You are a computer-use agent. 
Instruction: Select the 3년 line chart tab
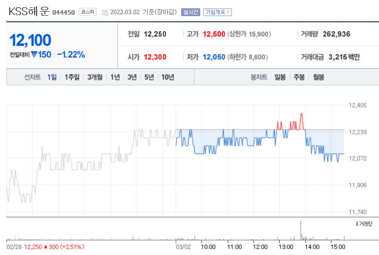(132, 77)
